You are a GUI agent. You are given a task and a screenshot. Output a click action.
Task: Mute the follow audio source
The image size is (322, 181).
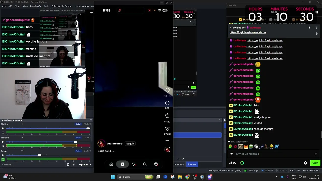(x=3, y=155)
